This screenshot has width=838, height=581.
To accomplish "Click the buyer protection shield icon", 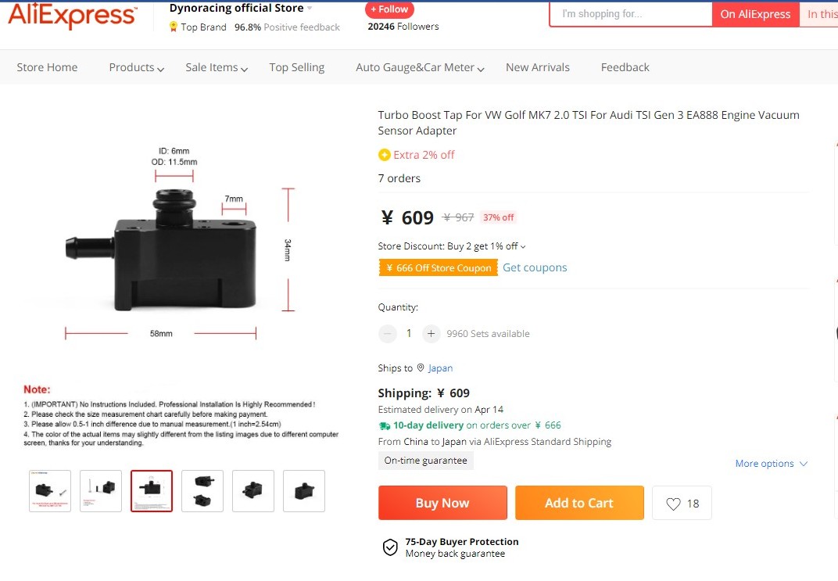I will [x=390, y=547].
